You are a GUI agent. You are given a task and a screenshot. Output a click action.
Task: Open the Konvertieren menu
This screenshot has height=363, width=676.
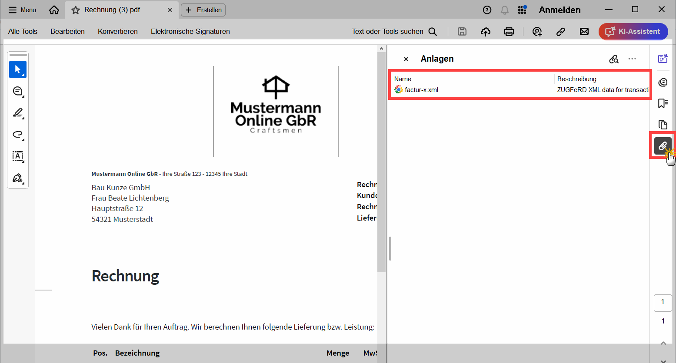click(x=118, y=31)
